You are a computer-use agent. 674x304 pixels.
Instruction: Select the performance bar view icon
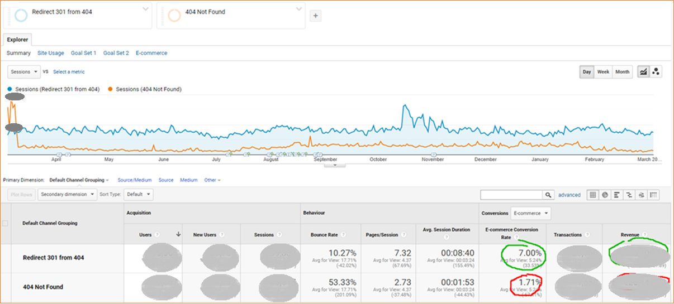tap(617, 195)
